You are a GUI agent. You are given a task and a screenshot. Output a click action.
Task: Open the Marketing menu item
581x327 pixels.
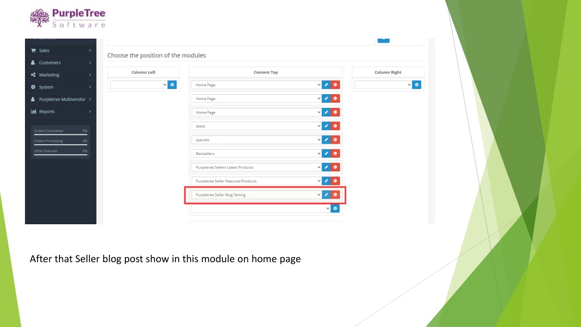coord(61,75)
